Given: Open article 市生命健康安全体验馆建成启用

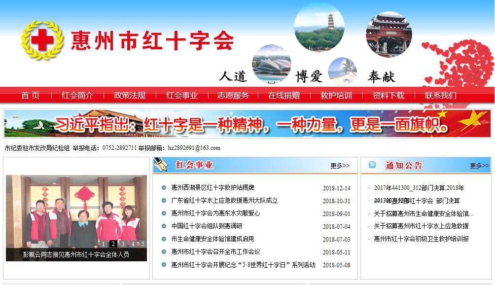Looking at the screenshot, I should [212, 239].
